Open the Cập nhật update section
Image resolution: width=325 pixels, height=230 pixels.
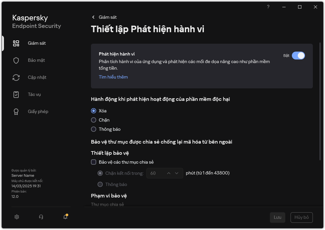click(36, 77)
